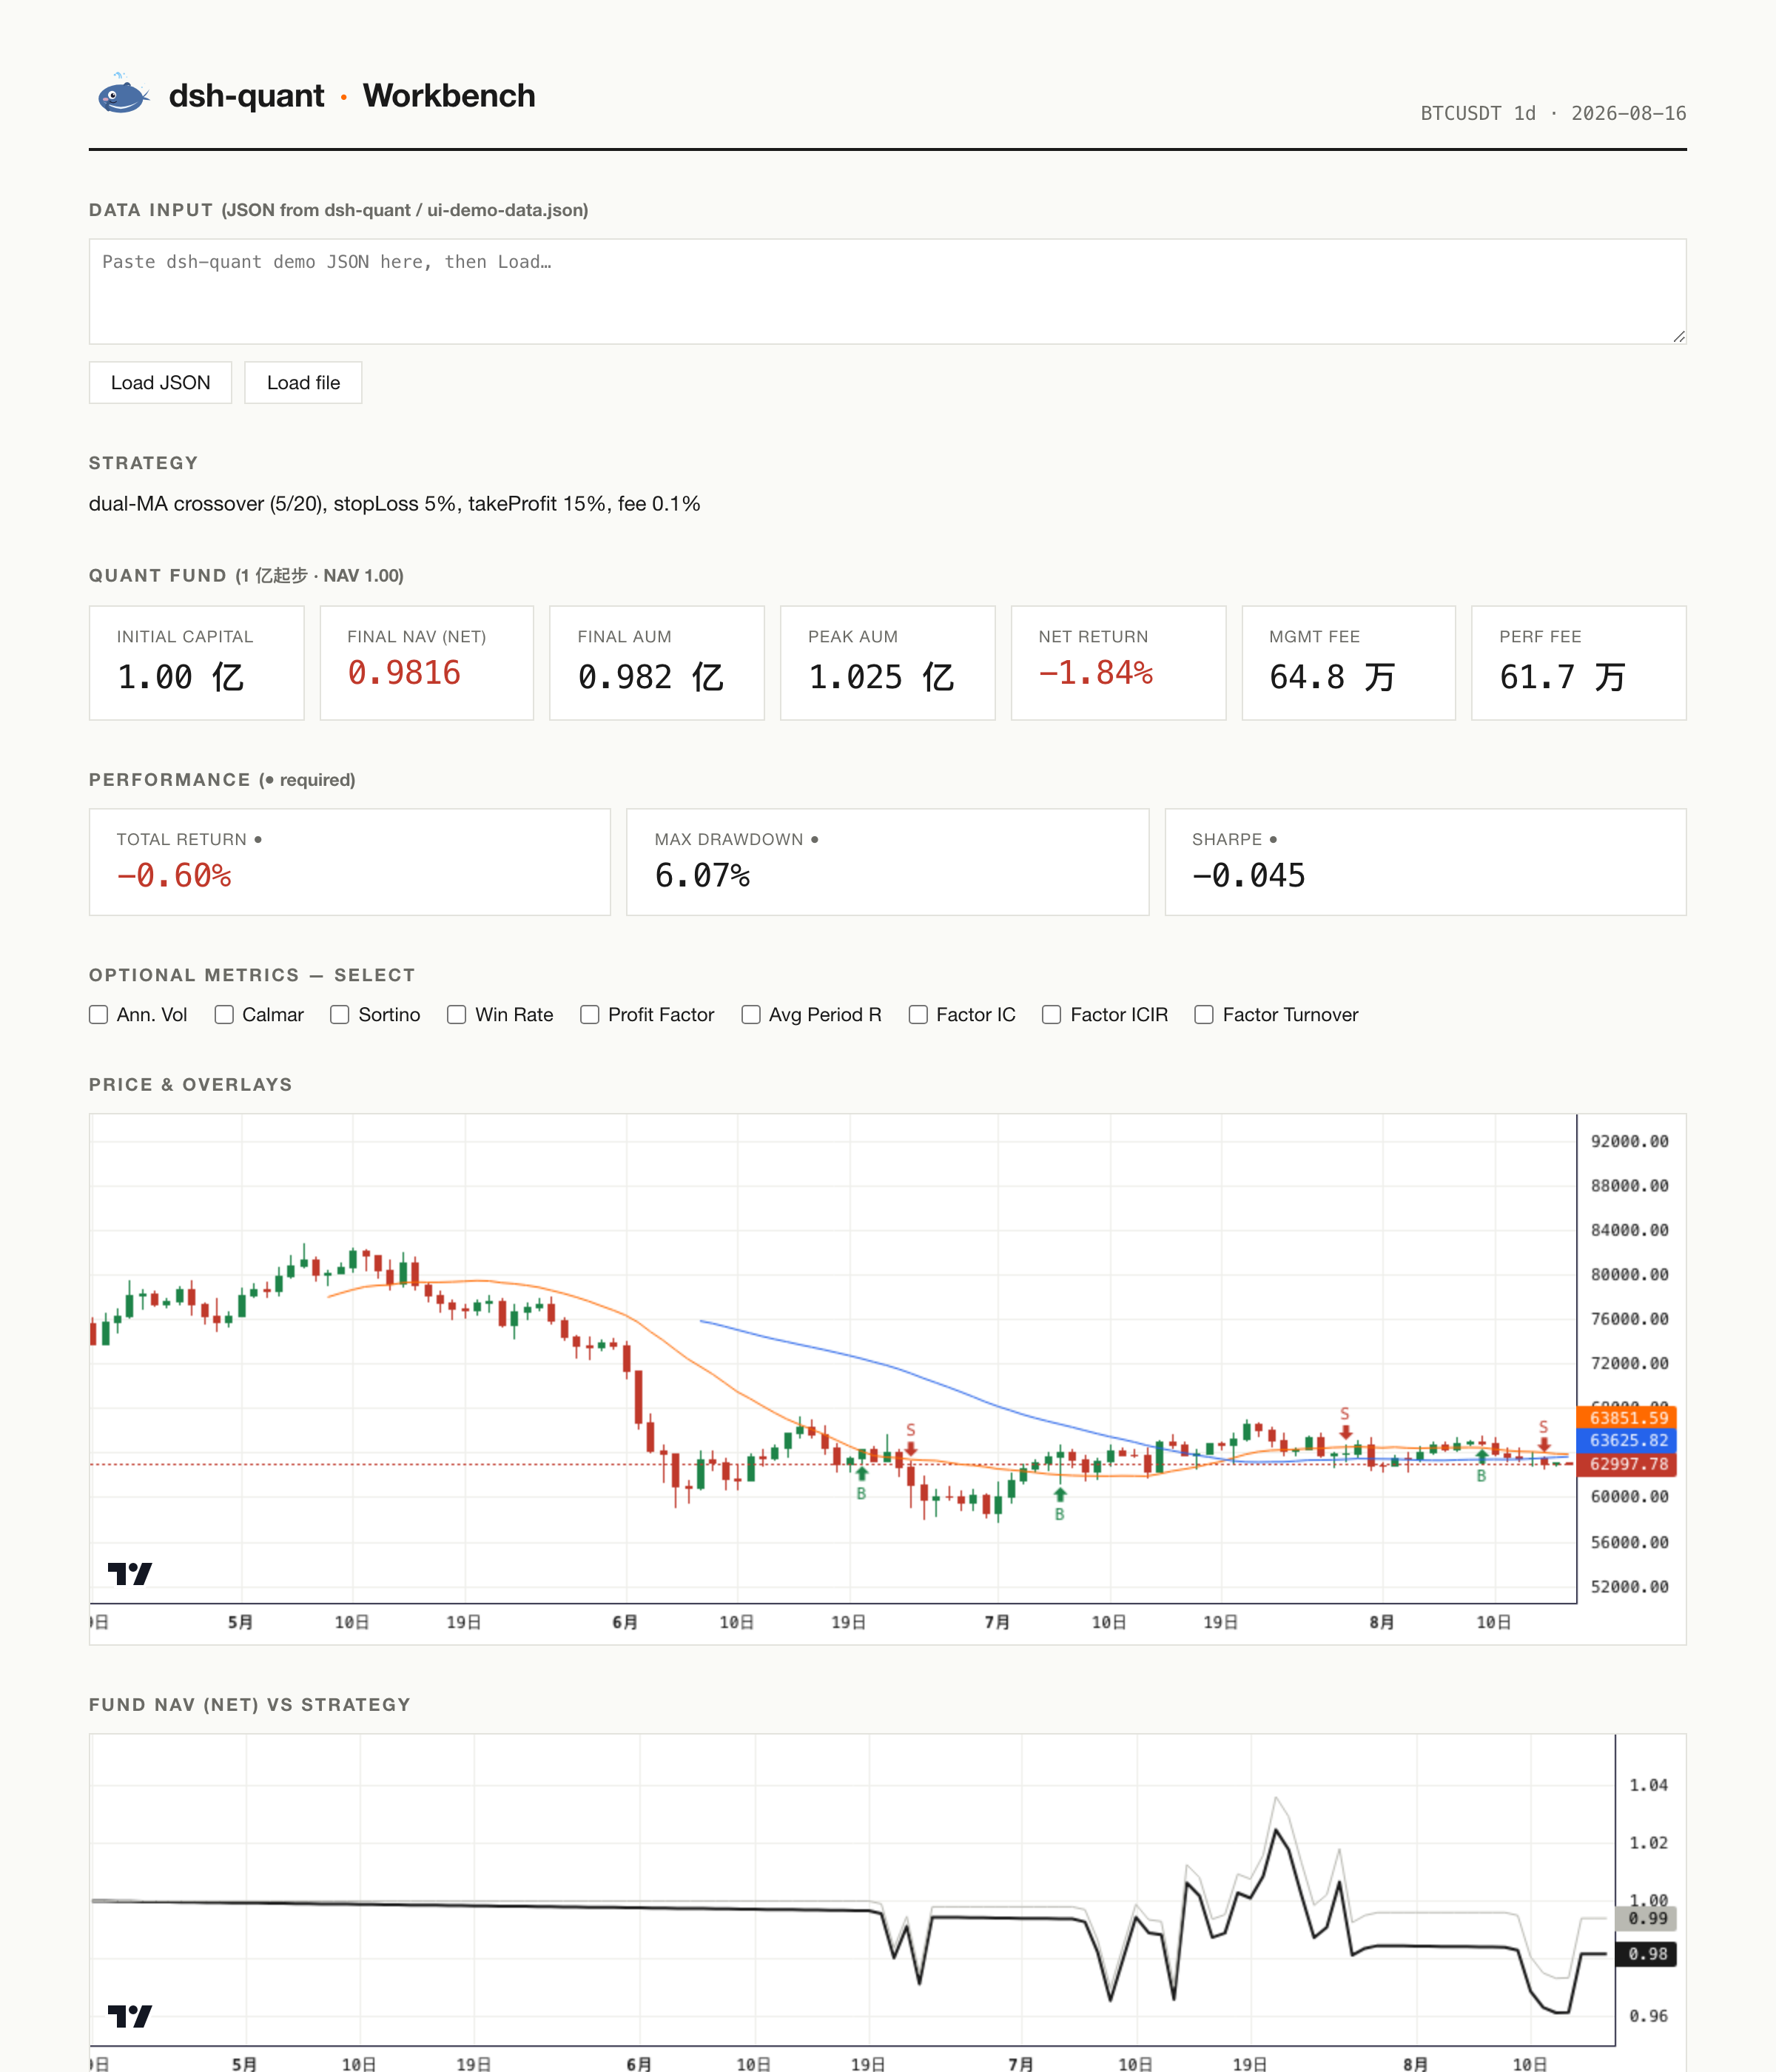The width and height of the screenshot is (1776, 2072).
Task: Toggle the Sortino checkbox
Action: point(340,1015)
